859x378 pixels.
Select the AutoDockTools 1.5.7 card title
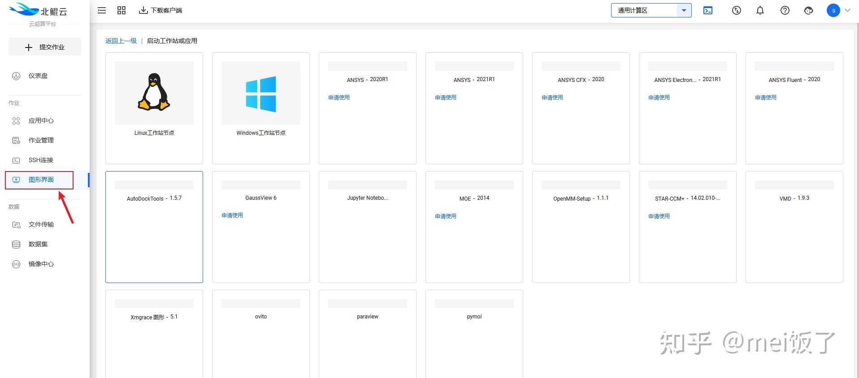(x=154, y=198)
